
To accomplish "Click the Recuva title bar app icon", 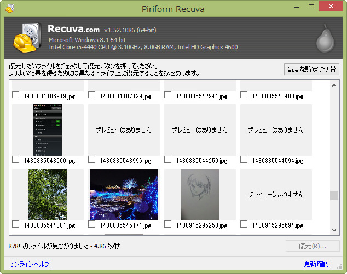I will 10,9.
